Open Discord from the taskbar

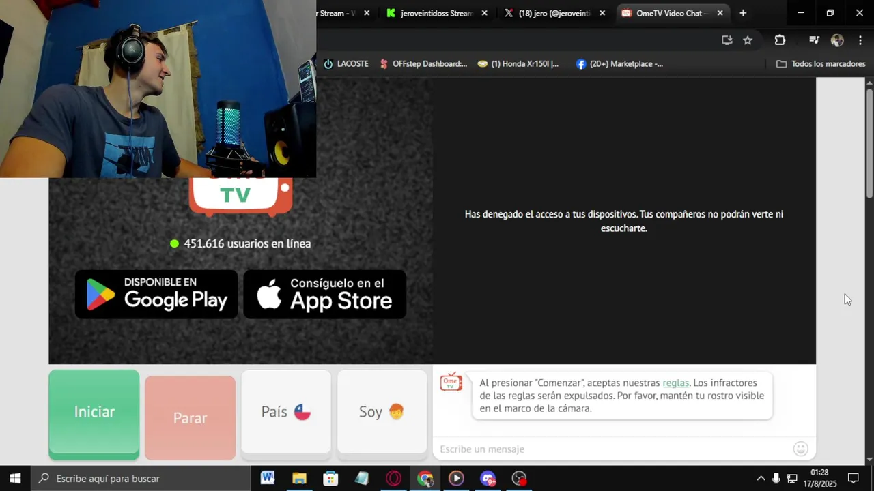point(488,479)
